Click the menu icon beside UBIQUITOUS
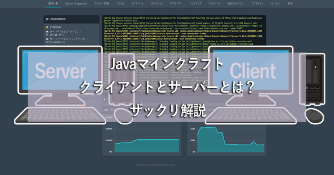The image size is (334, 175). 47,19
